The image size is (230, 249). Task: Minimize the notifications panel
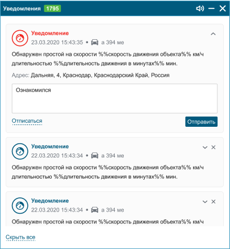[x=211, y=9]
